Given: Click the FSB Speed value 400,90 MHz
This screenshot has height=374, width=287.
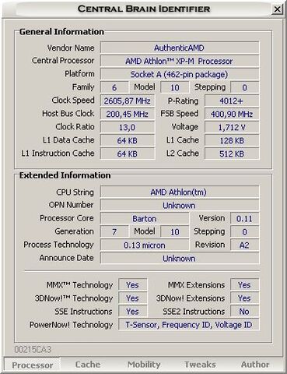Looking at the screenshot, I should (232, 114).
